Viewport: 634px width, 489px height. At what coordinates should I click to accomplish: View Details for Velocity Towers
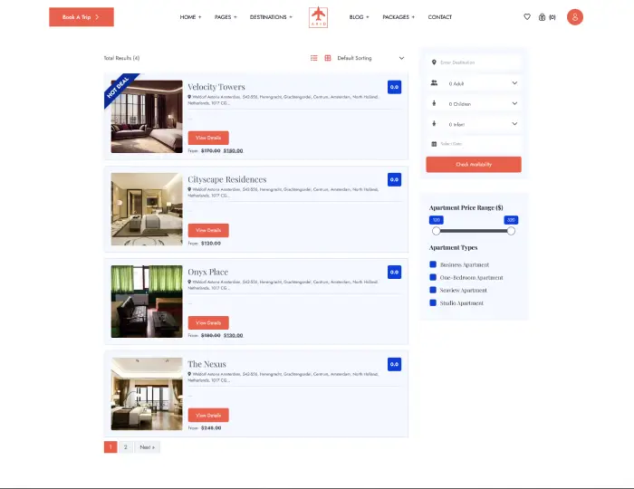(x=208, y=138)
